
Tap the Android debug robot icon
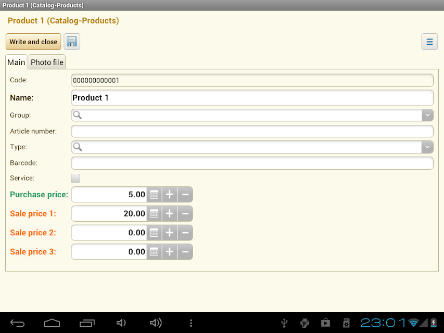pos(305,323)
